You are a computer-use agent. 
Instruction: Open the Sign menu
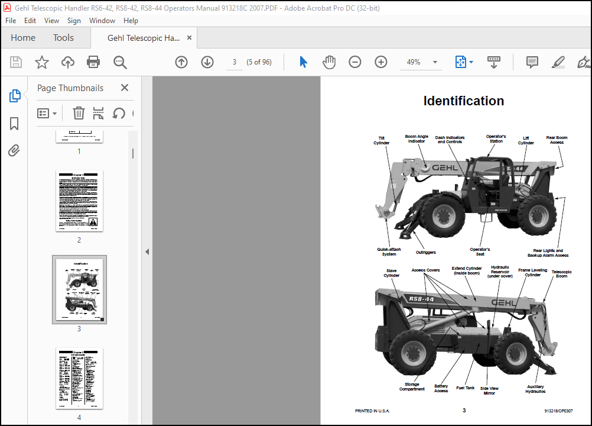click(74, 20)
